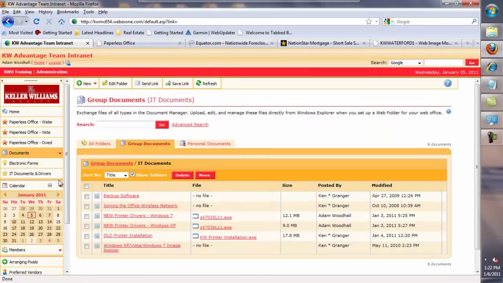Viewport: 503px width, 283px height.
Task: Click Firefox back navigation button
Action: (8, 22)
